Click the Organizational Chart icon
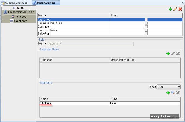Viewport: 185px width, 122px height. (5, 12)
